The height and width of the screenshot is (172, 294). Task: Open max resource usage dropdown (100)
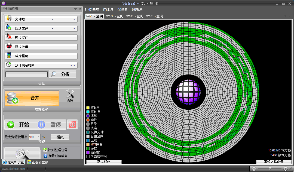pyautogui.click(x=38, y=137)
